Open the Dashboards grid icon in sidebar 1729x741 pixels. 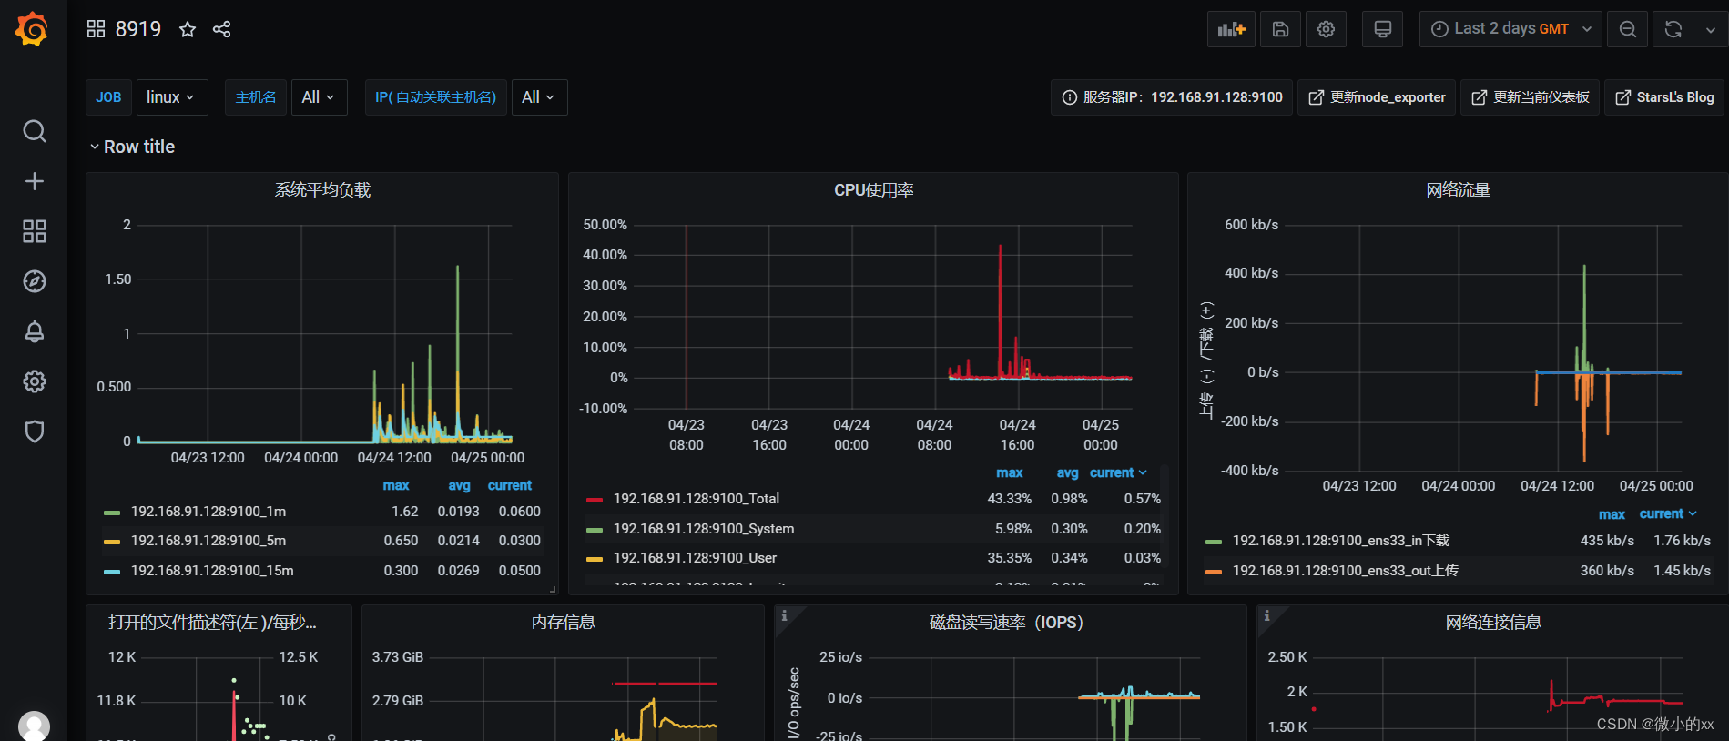pos(34,231)
